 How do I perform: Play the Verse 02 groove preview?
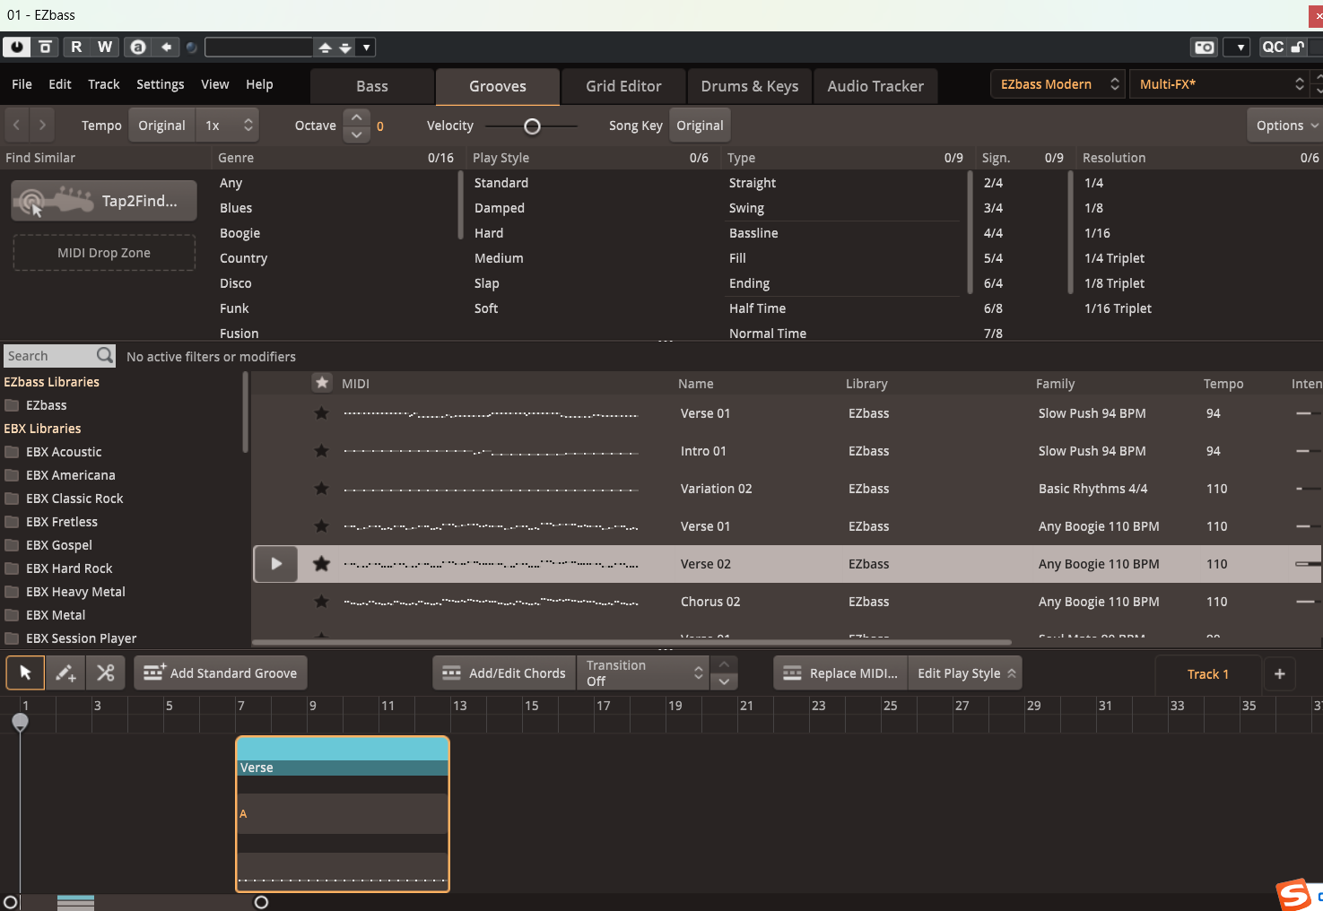(275, 564)
